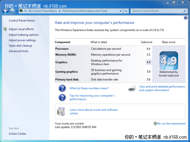Screen dimensions: 190x142
Task: Click 'Memory operations per second' text
Action: [111, 55]
